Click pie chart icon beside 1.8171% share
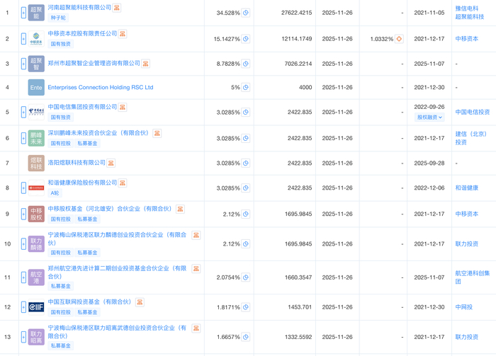496x356 pixels. (246, 307)
